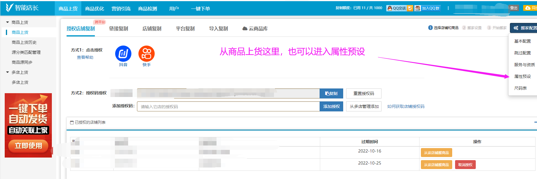Click the 加入QQ群 group icon
537x179 pixels.
[417, 8]
